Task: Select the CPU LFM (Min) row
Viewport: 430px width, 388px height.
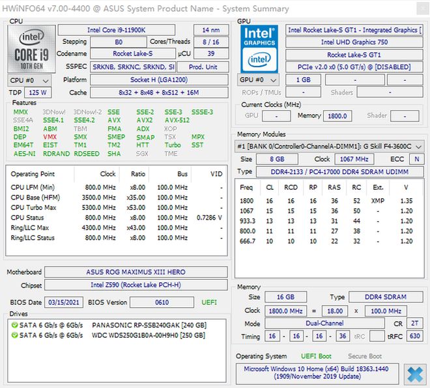Action: (x=116, y=187)
